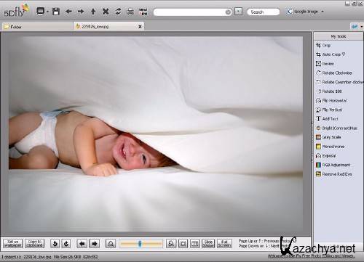This screenshot has width=364, height=262.
Task: Click the blue bird icon near tab bar
Action: pos(355,26)
